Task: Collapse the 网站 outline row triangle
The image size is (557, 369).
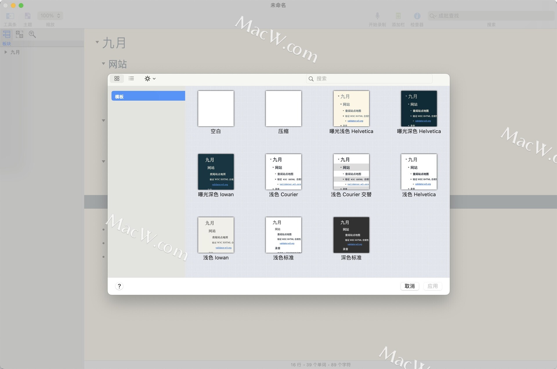Action: point(103,64)
